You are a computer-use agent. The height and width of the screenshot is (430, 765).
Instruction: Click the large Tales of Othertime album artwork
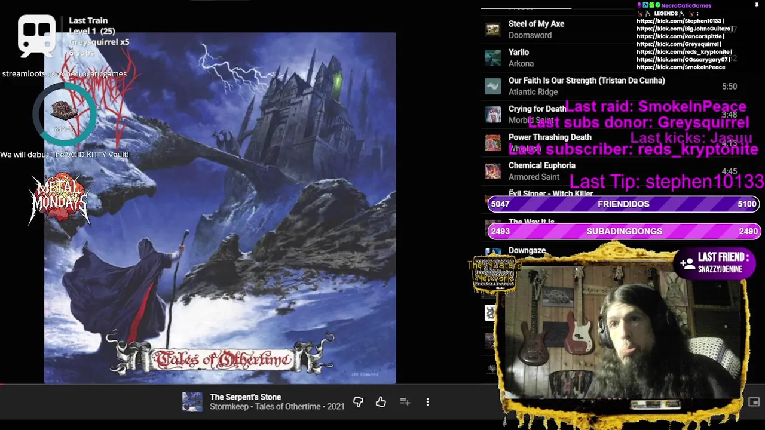click(x=220, y=208)
